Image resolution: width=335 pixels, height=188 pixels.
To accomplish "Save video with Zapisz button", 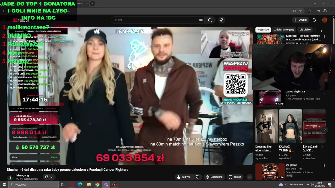I will pos(235,177).
